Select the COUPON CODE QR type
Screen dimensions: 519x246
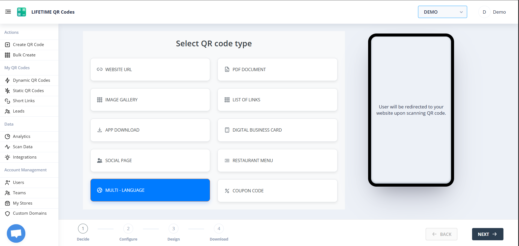click(x=277, y=190)
